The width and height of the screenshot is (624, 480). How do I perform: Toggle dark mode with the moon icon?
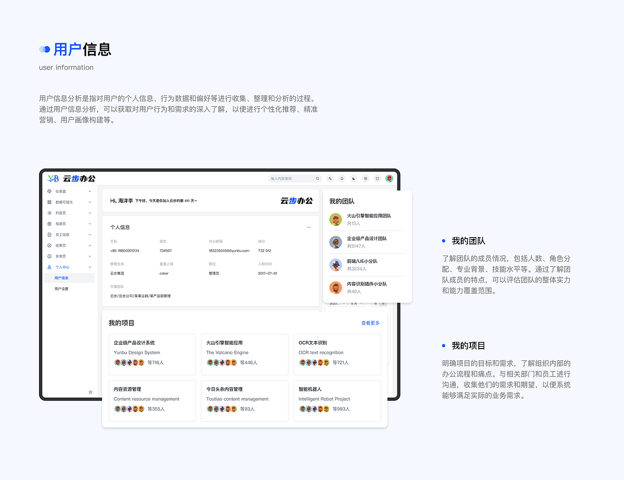point(354,179)
